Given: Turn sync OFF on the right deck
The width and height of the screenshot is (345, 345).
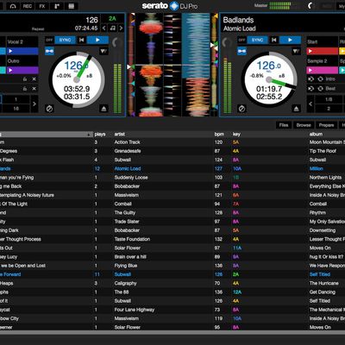Looking at the screenshot, I should pos(241,40).
